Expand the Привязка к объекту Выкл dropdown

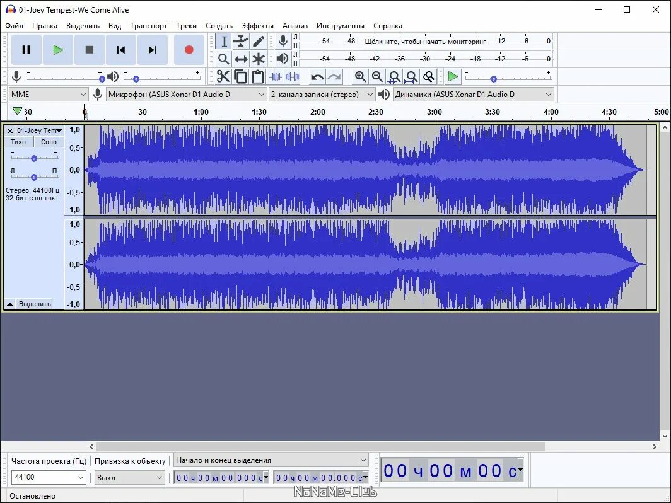(130, 477)
